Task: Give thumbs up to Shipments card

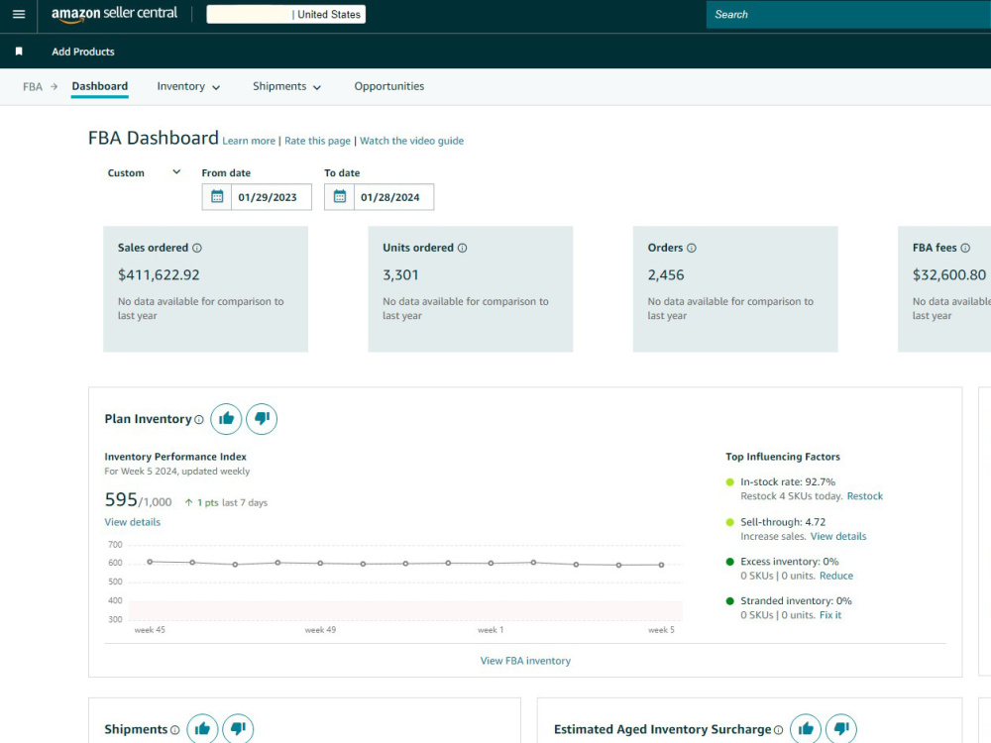Action: point(202,728)
